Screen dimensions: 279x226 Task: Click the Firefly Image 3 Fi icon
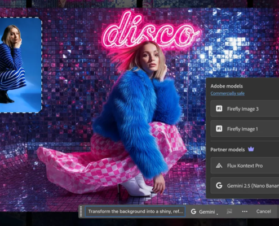pos(219,108)
